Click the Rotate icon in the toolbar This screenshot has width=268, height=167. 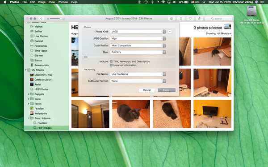point(199,19)
